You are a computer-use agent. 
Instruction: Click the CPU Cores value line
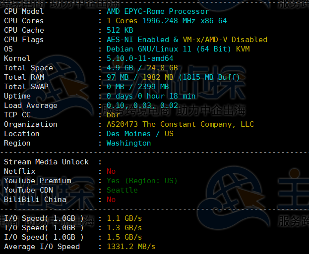point(167,21)
